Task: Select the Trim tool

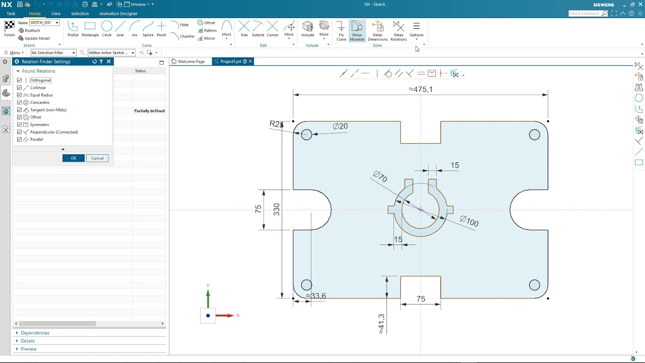Action: click(x=244, y=29)
